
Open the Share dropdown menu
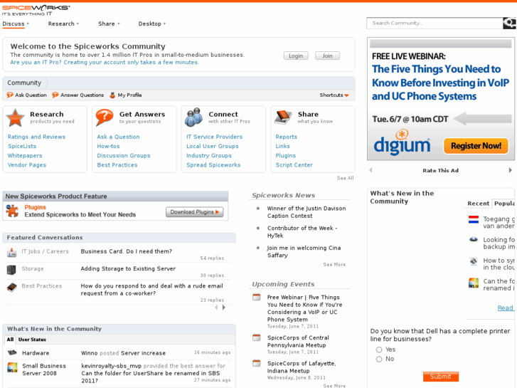[109, 23]
